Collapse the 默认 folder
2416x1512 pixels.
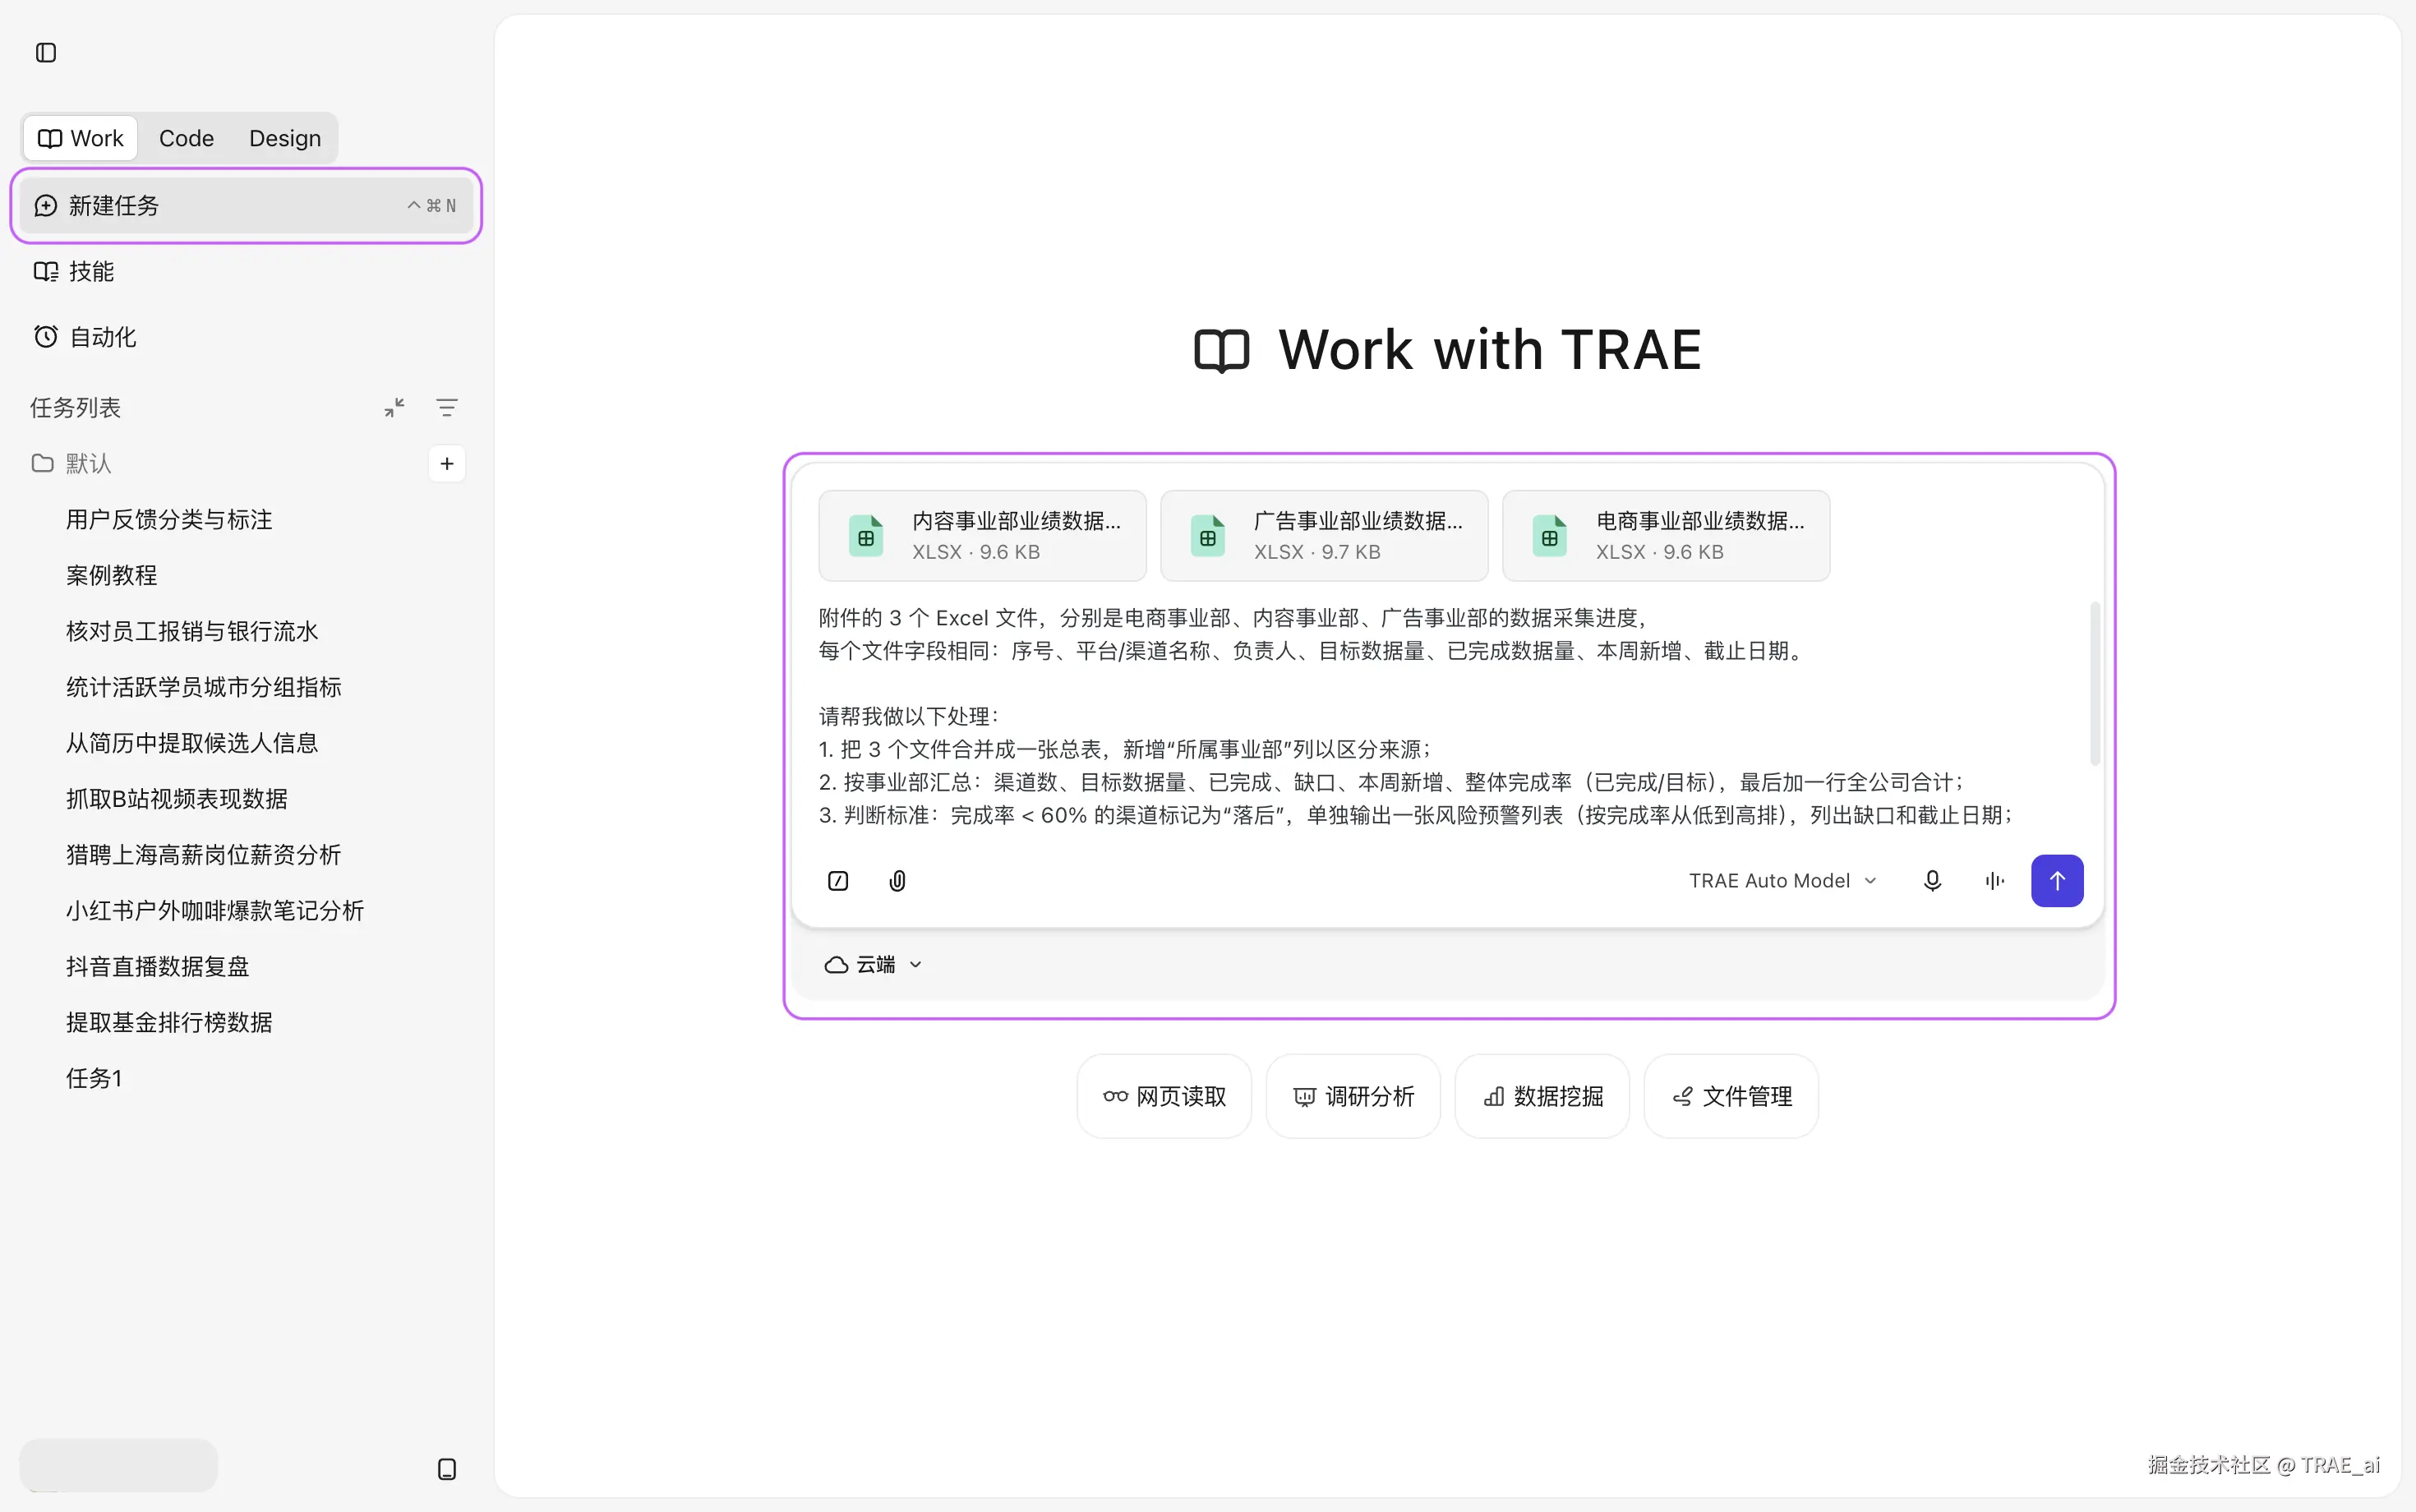(71, 463)
